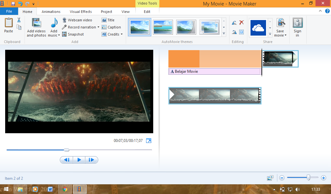Click the Select all icon
This screenshot has width=331, height=194.
241,32
